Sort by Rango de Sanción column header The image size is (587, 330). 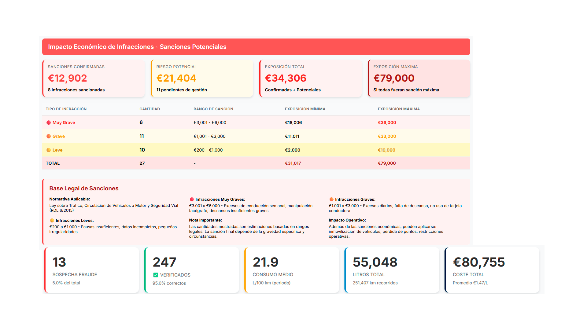213,109
